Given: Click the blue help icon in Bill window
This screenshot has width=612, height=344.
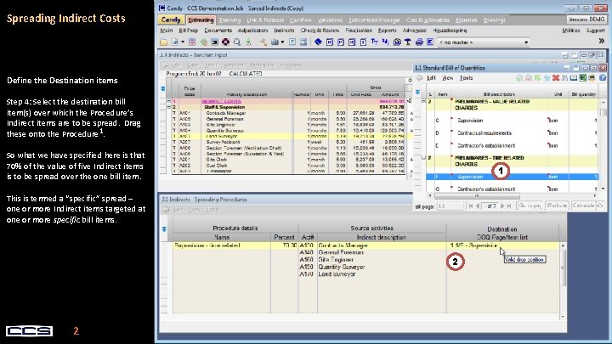Looking at the screenshot, I should [603, 78].
